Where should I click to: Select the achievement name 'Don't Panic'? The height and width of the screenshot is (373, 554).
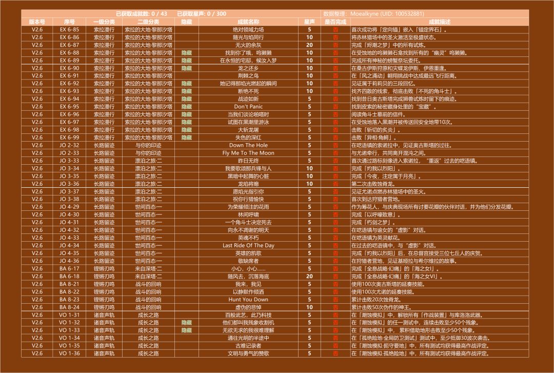point(248,107)
